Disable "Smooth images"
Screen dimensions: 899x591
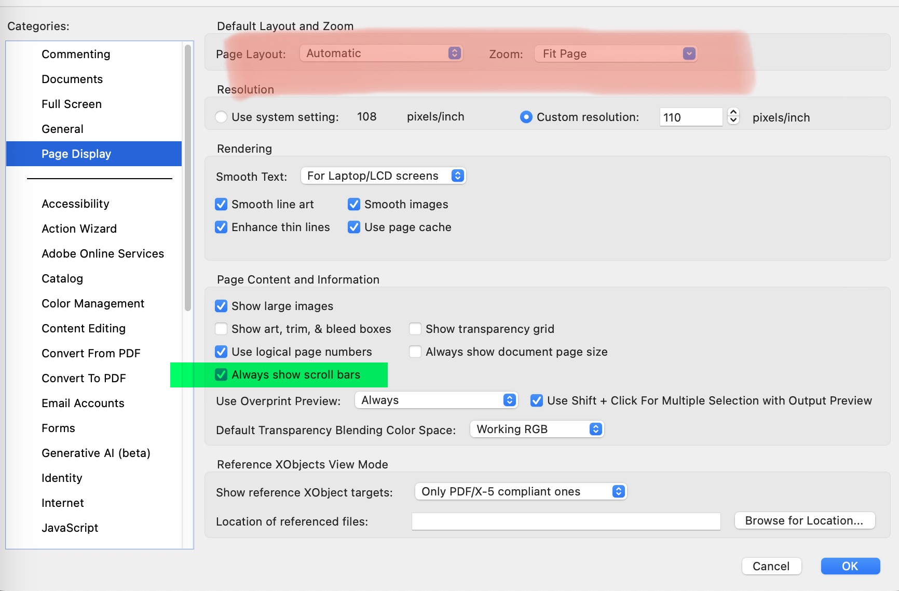pyautogui.click(x=353, y=204)
